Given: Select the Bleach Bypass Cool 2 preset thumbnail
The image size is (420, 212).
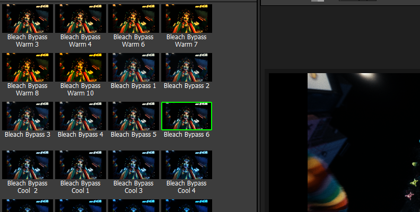Looking at the screenshot, I should (28, 165).
